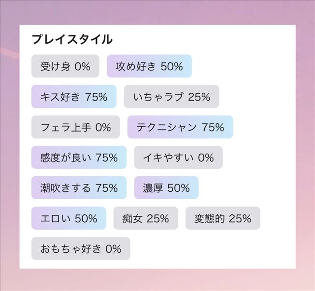The width and height of the screenshot is (315, 291).
Task: Click the 75% value in テクニシャン tag
Action: (x=213, y=127)
